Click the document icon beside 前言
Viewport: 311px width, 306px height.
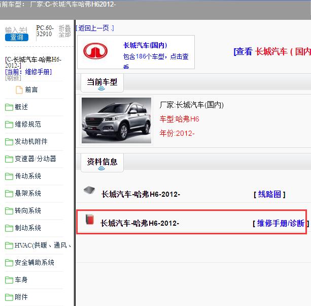19,90
